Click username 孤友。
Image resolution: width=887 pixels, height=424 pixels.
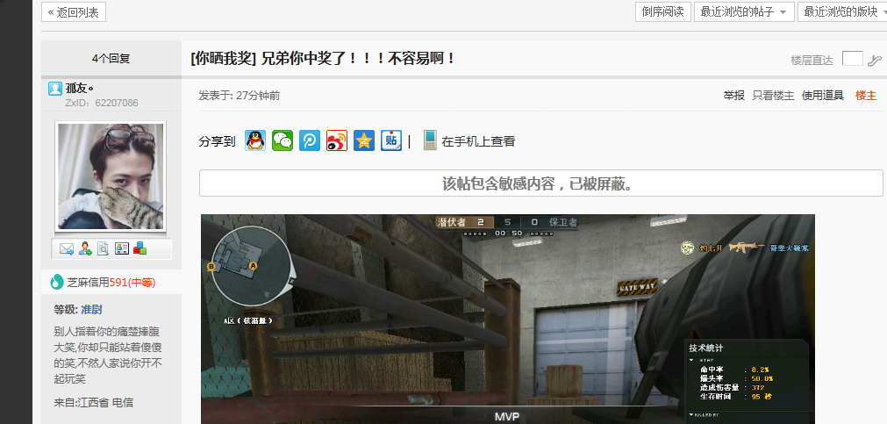(79, 89)
